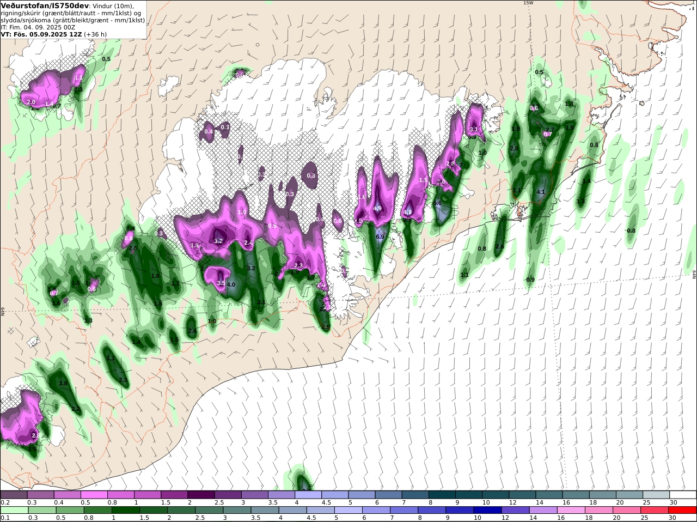Pick the white 30 swatch in purple-teal legend
The height and width of the screenshot is (522, 697).
[x=683, y=494]
